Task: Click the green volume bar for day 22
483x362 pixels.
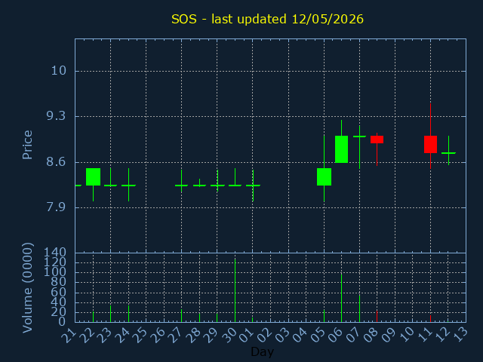Action: 93,317
